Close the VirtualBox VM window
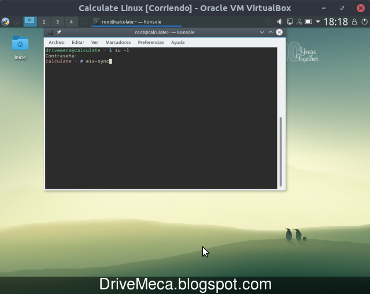This screenshot has height=294, width=370. point(361,8)
